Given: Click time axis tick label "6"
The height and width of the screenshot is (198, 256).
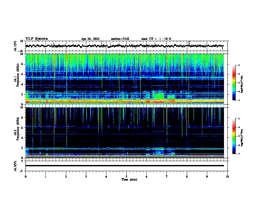Looking at the screenshot, I should [x=147, y=177].
